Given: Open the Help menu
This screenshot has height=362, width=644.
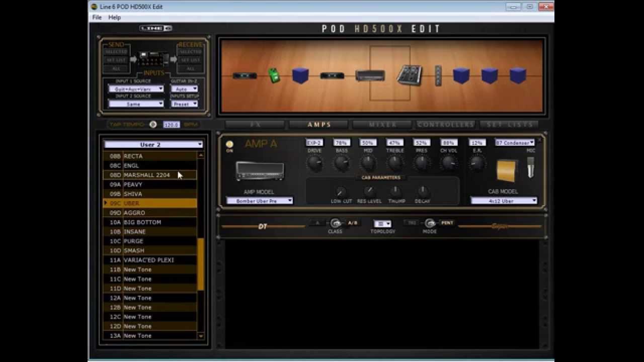Looking at the screenshot, I should 115,17.
